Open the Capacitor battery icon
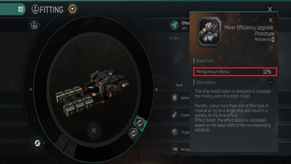Viewport: 291px width, 164px height. 175,115
